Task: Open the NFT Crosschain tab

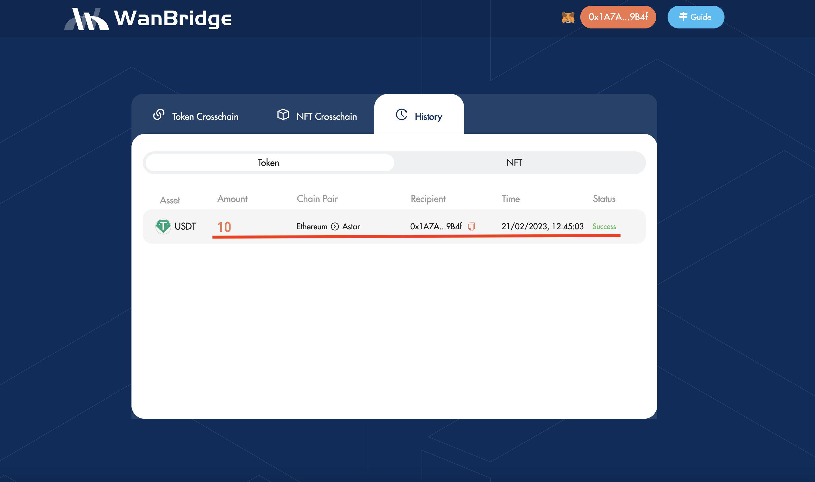Action: tap(326, 116)
